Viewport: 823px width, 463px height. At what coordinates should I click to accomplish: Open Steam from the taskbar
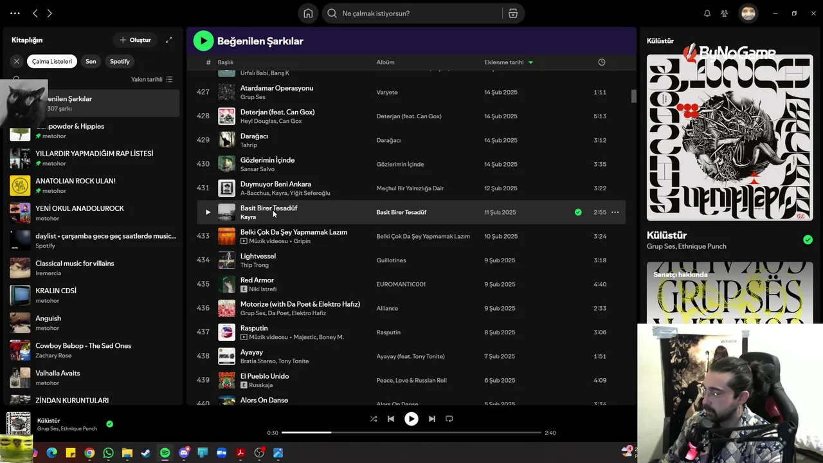pyautogui.click(x=146, y=453)
